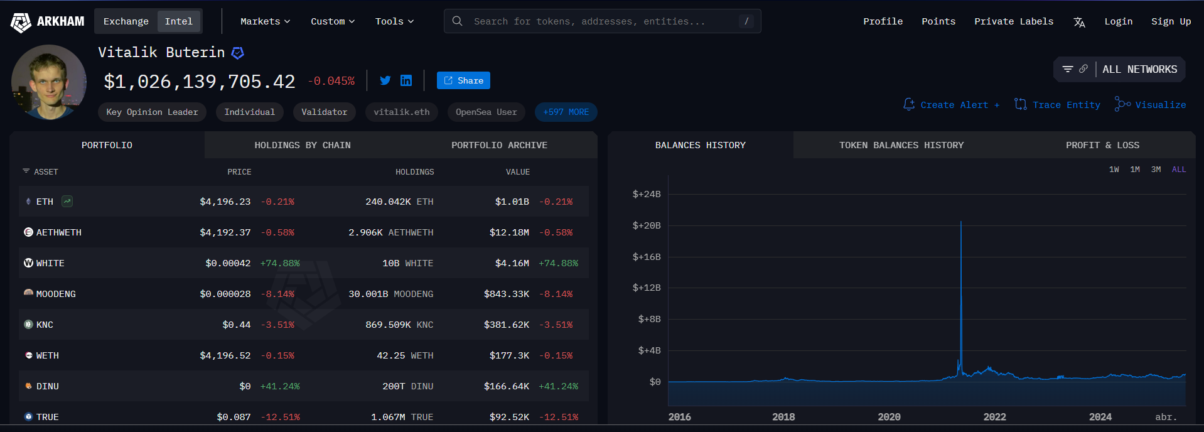Click the vitalik.eth tag
The height and width of the screenshot is (432, 1204).
(x=402, y=112)
